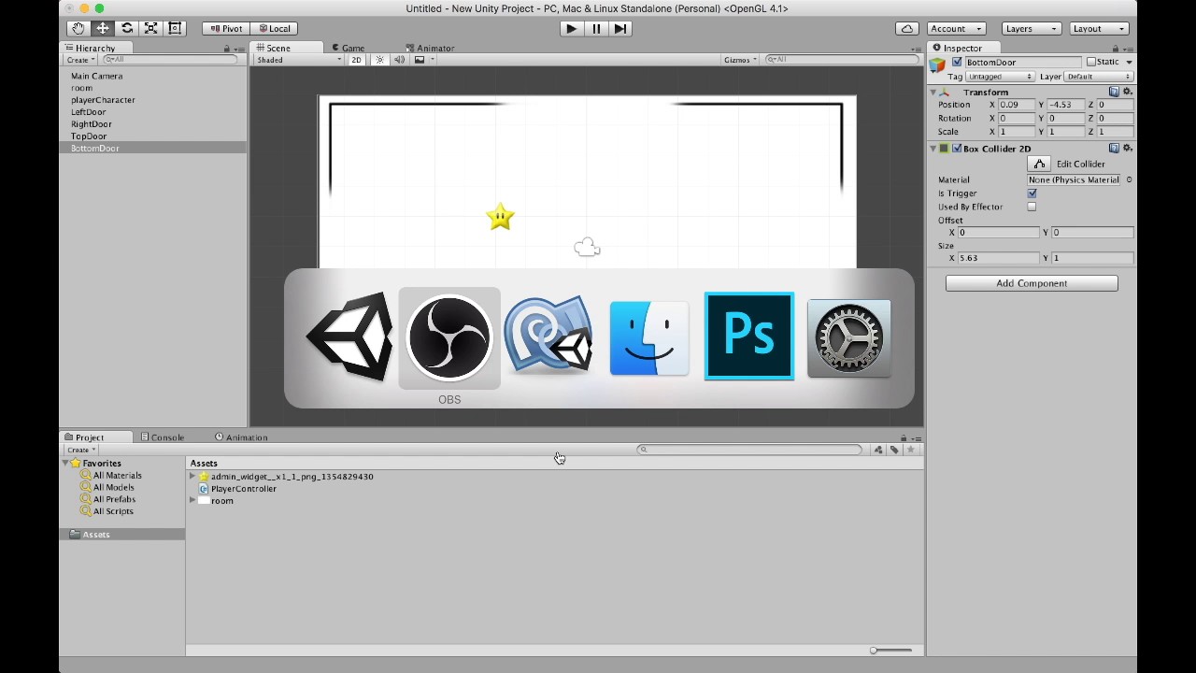Image resolution: width=1196 pixels, height=673 pixels.
Task: Toggle scene lighting sun icon
Action: 379,60
